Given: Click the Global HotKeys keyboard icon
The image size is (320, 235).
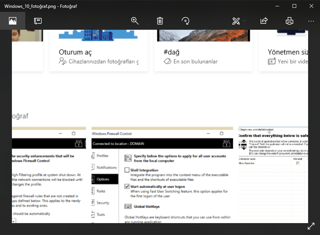Looking at the screenshot, I should (x=128, y=206).
